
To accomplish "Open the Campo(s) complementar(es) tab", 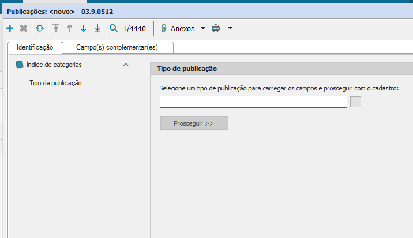I will 117,47.
